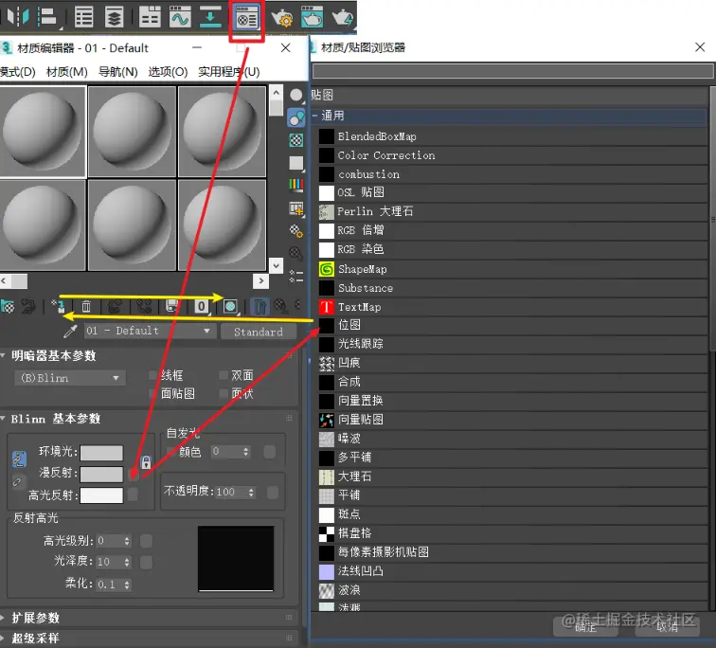The image size is (716, 648).
Task: Select the first material sample slot
Action: (x=43, y=131)
